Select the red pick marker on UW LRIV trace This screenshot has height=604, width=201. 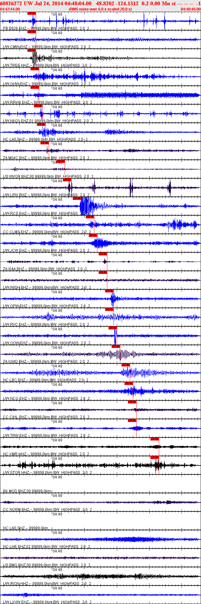67,180
